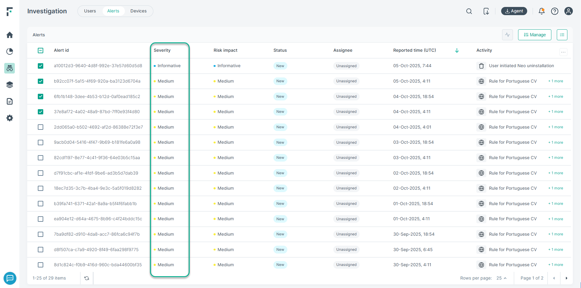Go to the next page arrow

click(x=566, y=278)
